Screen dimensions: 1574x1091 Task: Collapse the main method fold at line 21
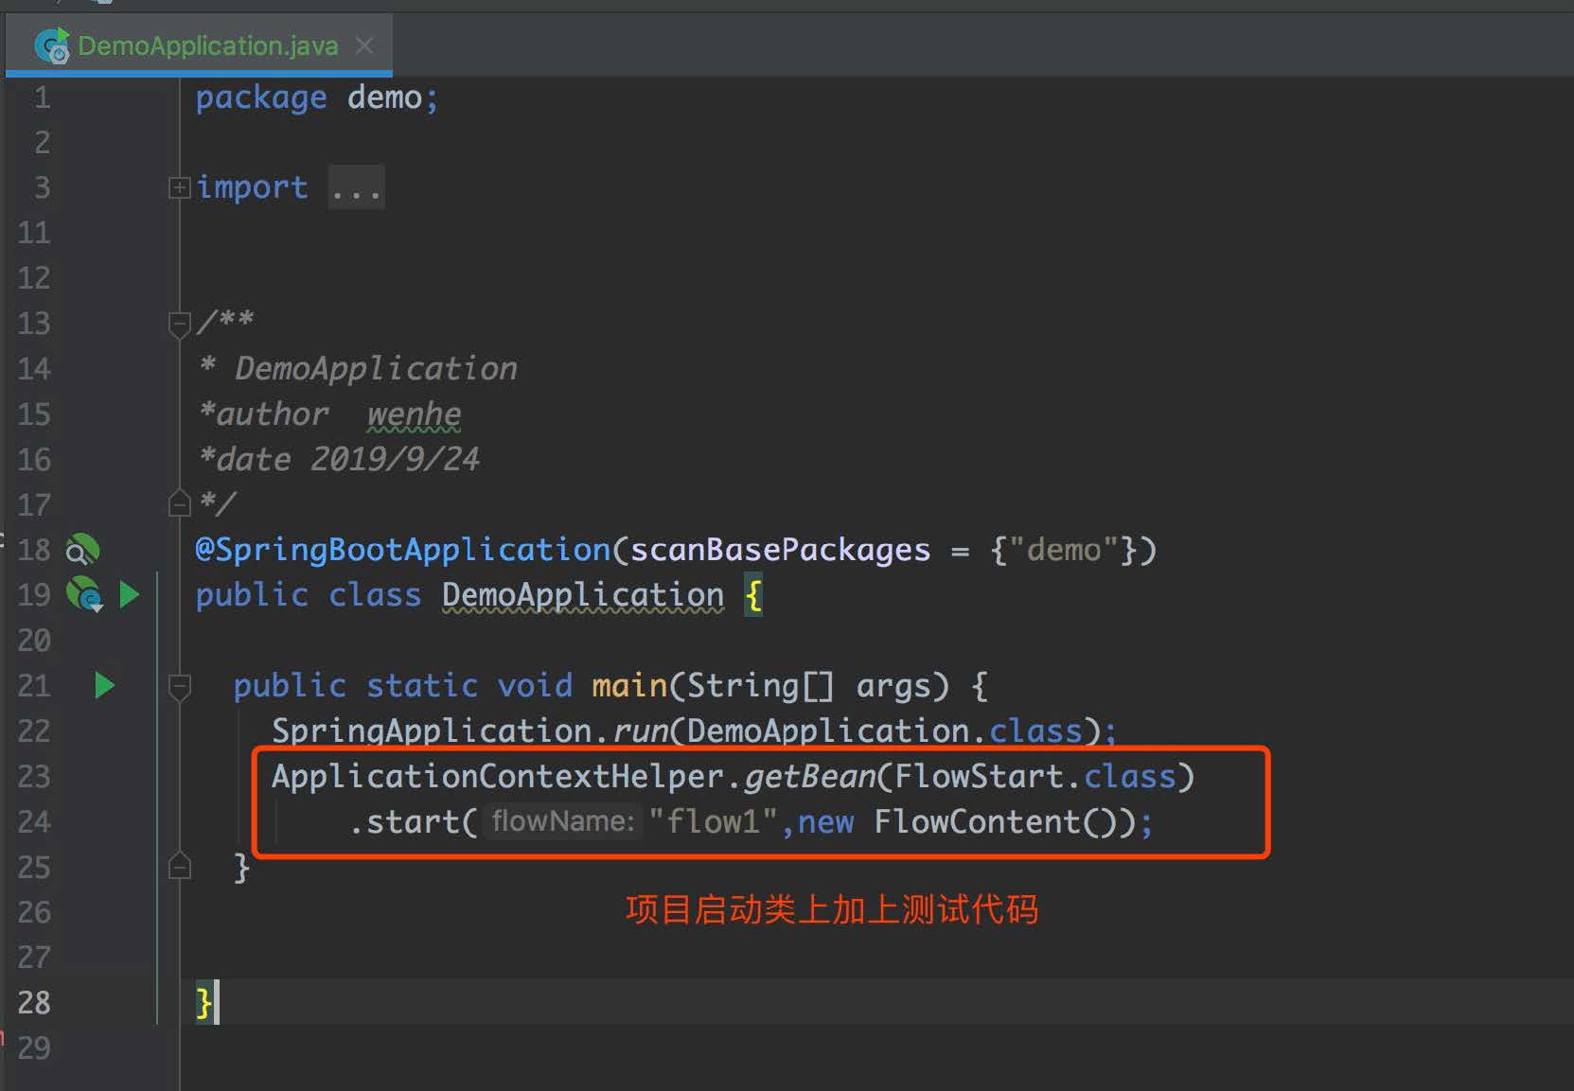coord(179,687)
